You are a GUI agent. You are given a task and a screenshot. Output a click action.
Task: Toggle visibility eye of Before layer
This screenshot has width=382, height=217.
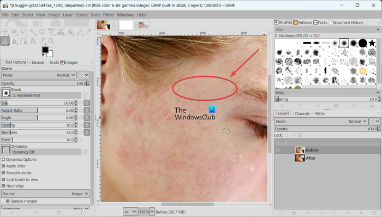click(278, 150)
